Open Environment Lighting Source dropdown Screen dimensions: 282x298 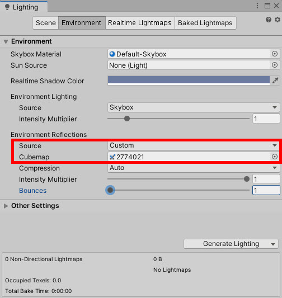194,107
